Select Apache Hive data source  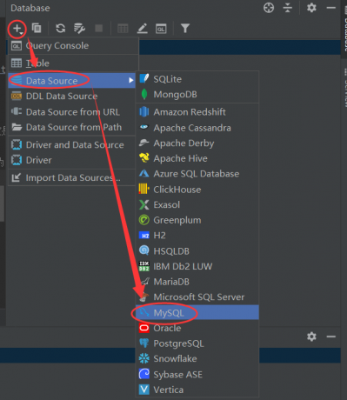coord(197,158)
